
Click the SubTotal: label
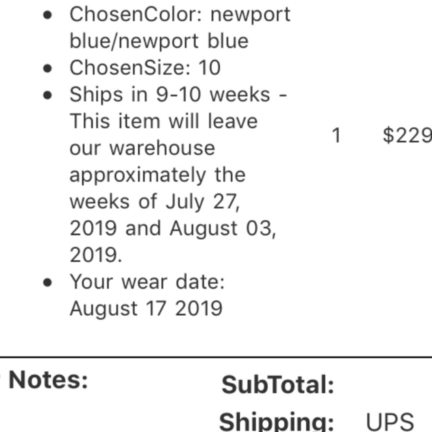pos(278,384)
